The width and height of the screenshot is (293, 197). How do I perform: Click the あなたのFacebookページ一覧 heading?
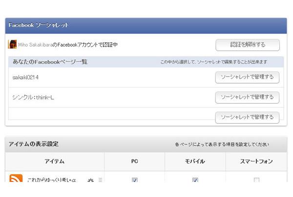[50, 62]
